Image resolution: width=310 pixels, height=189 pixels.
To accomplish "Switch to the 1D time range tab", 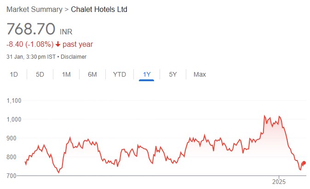I will point(14,74).
